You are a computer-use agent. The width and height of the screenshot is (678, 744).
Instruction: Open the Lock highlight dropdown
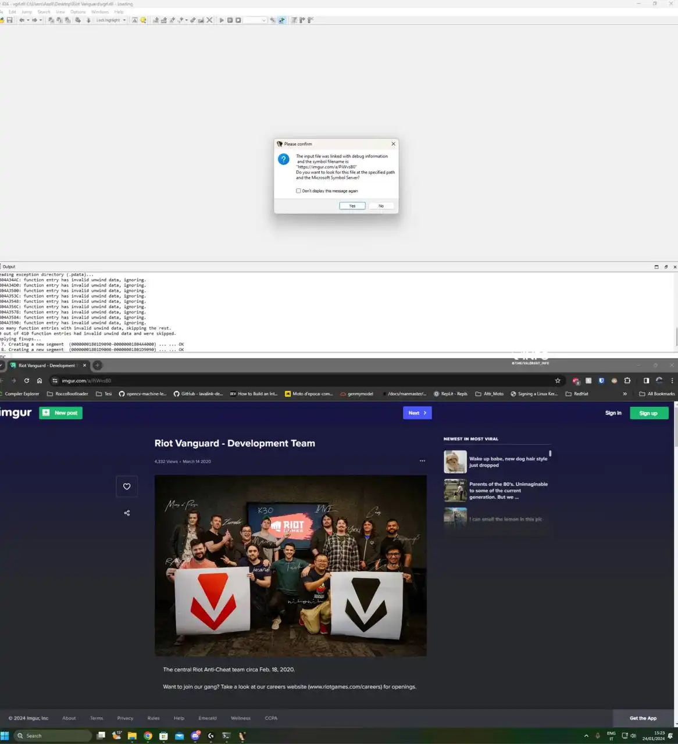click(x=110, y=20)
